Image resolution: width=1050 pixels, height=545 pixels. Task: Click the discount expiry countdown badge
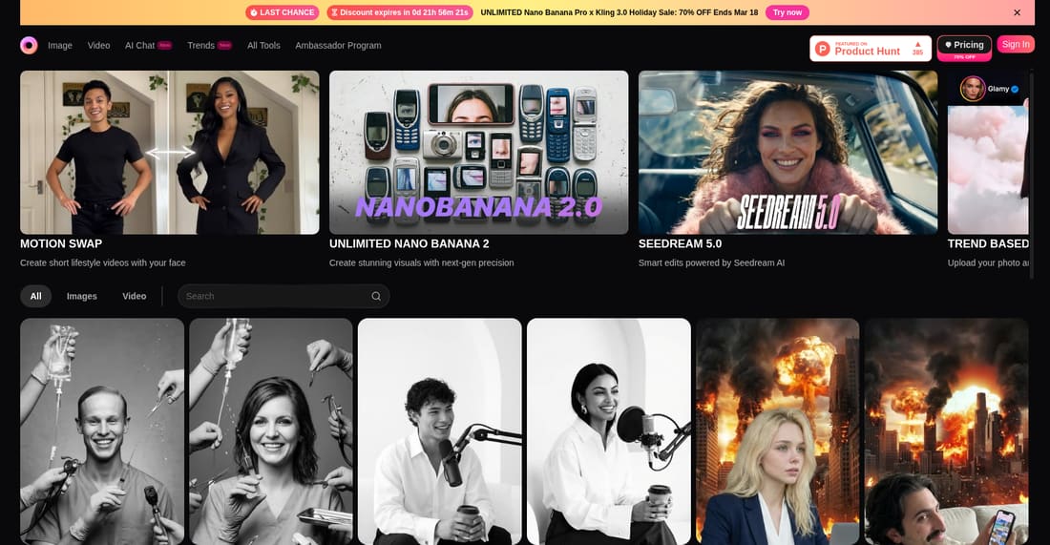(400, 12)
